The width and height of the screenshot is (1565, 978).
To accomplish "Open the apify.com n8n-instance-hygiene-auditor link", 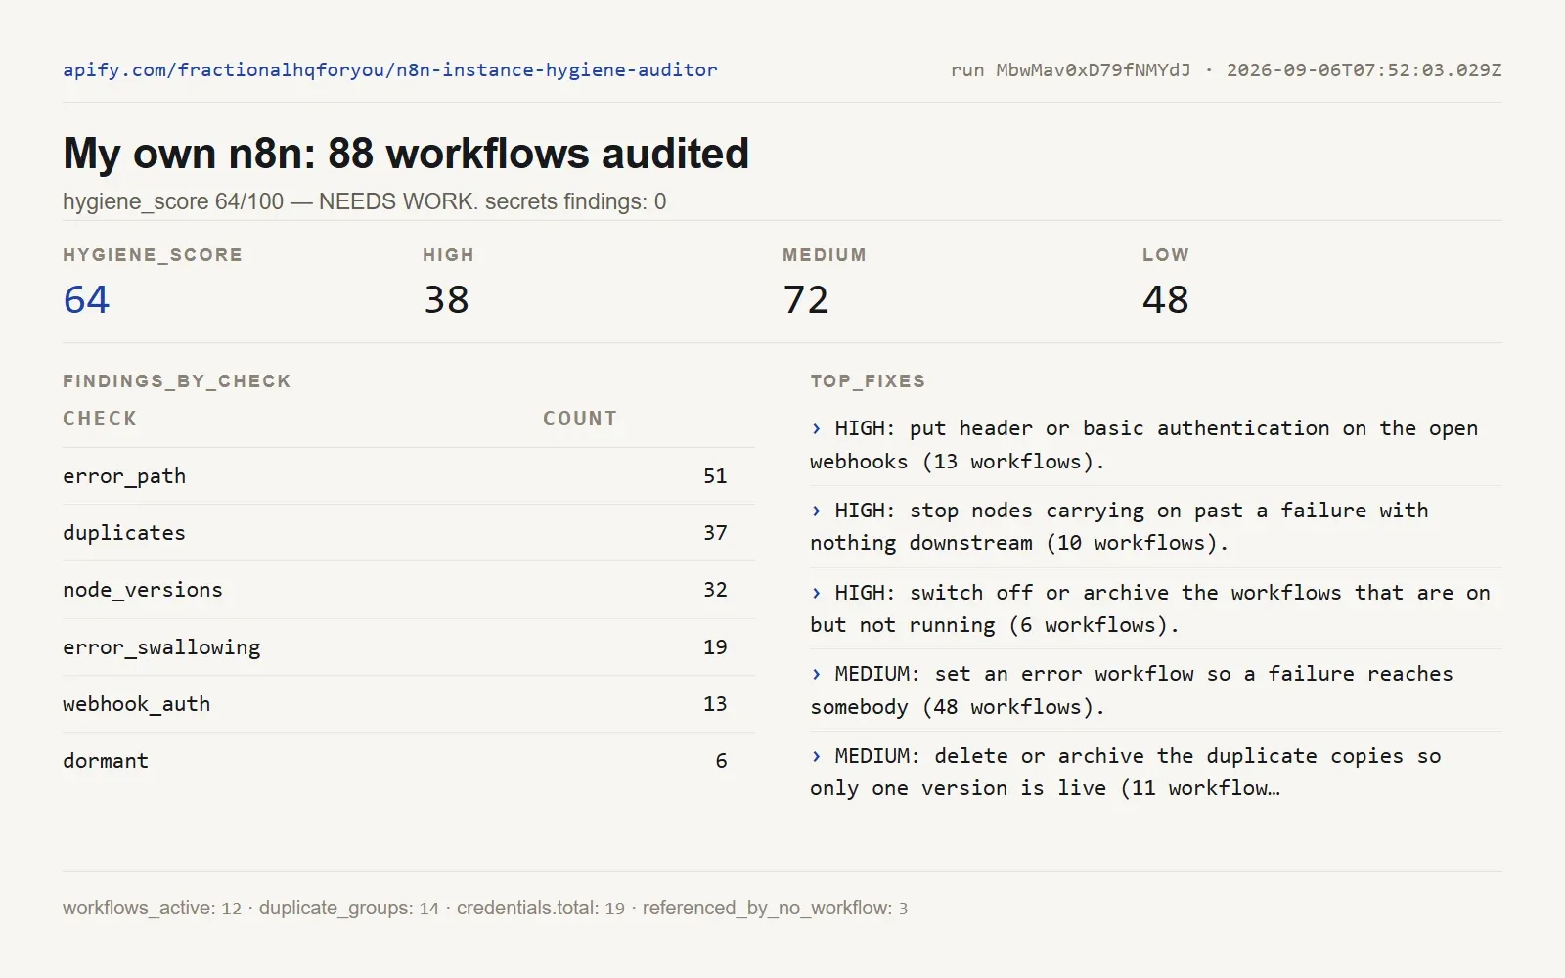I will pos(390,70).
